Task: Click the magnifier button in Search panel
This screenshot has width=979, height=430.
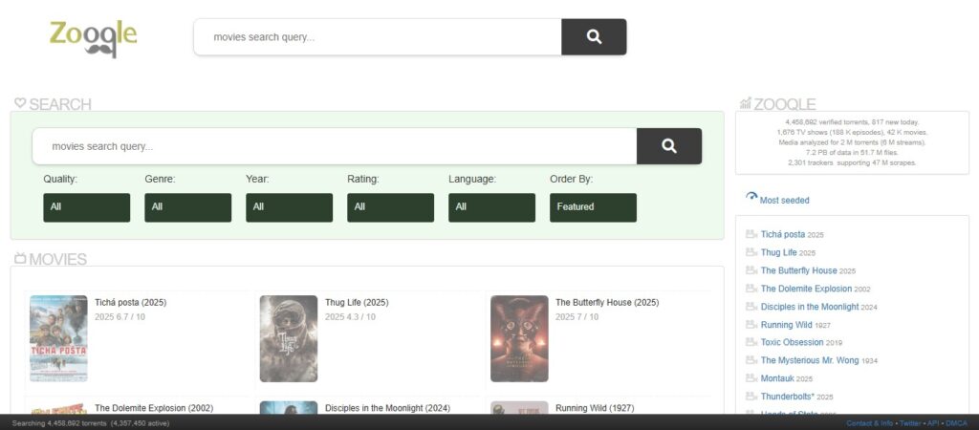Action: click(x=669, y=146)
